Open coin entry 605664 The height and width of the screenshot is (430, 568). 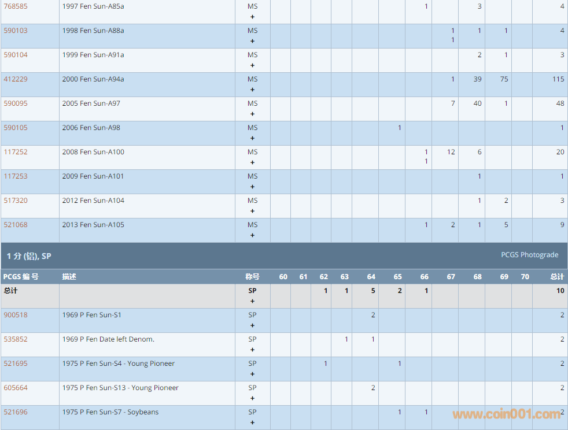pyautogui.click(x=16, y=388)
